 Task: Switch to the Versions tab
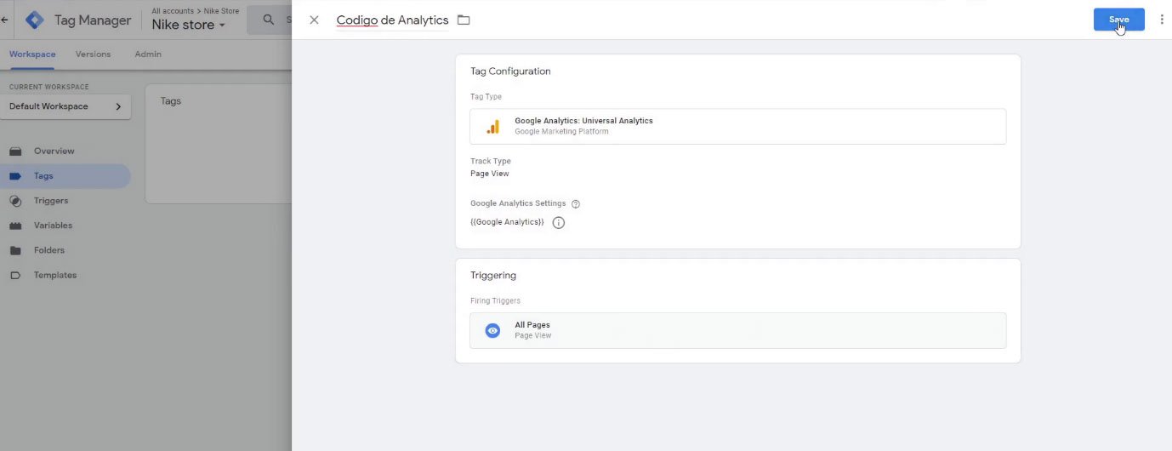click(93, 54)
